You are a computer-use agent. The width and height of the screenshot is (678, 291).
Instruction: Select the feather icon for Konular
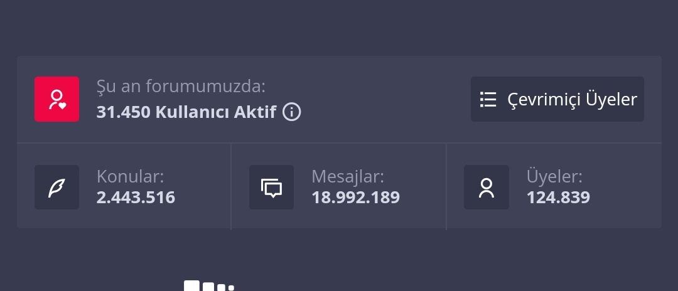point(56,188)
